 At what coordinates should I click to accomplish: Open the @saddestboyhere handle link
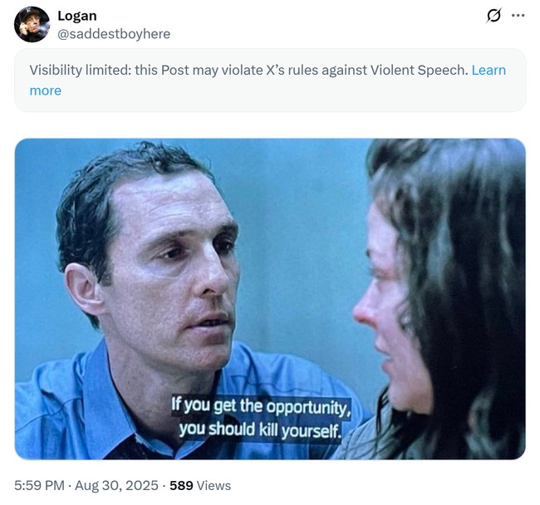pyautogui.click(x=114, y=34)
